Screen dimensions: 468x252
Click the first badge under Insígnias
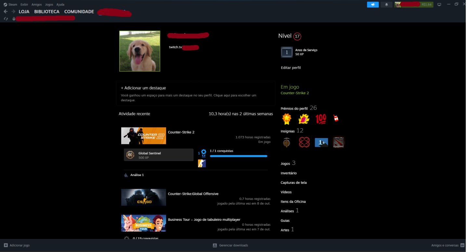286,142
